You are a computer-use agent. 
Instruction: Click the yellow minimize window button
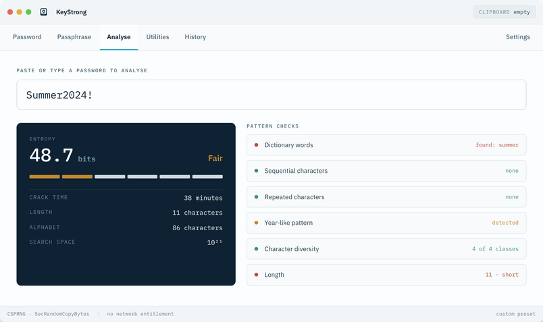(x=20, y=12)
